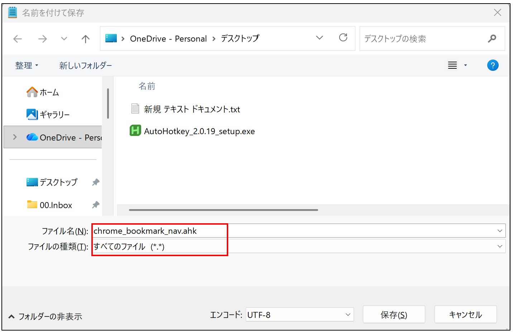Select the 新規 テキスト ドキュメント.txt file

(192, 109)
